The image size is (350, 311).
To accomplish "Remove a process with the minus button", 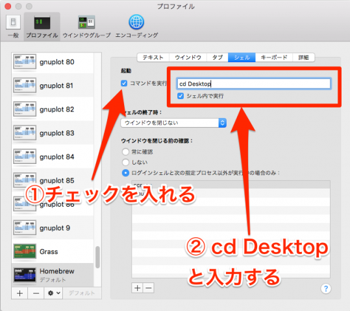I will coord(149,288).
